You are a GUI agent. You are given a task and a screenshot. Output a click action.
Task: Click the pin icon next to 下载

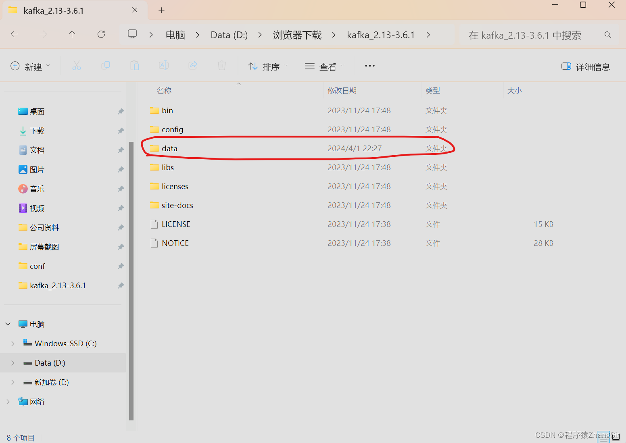pyautogui.click(x=121, y=131)
